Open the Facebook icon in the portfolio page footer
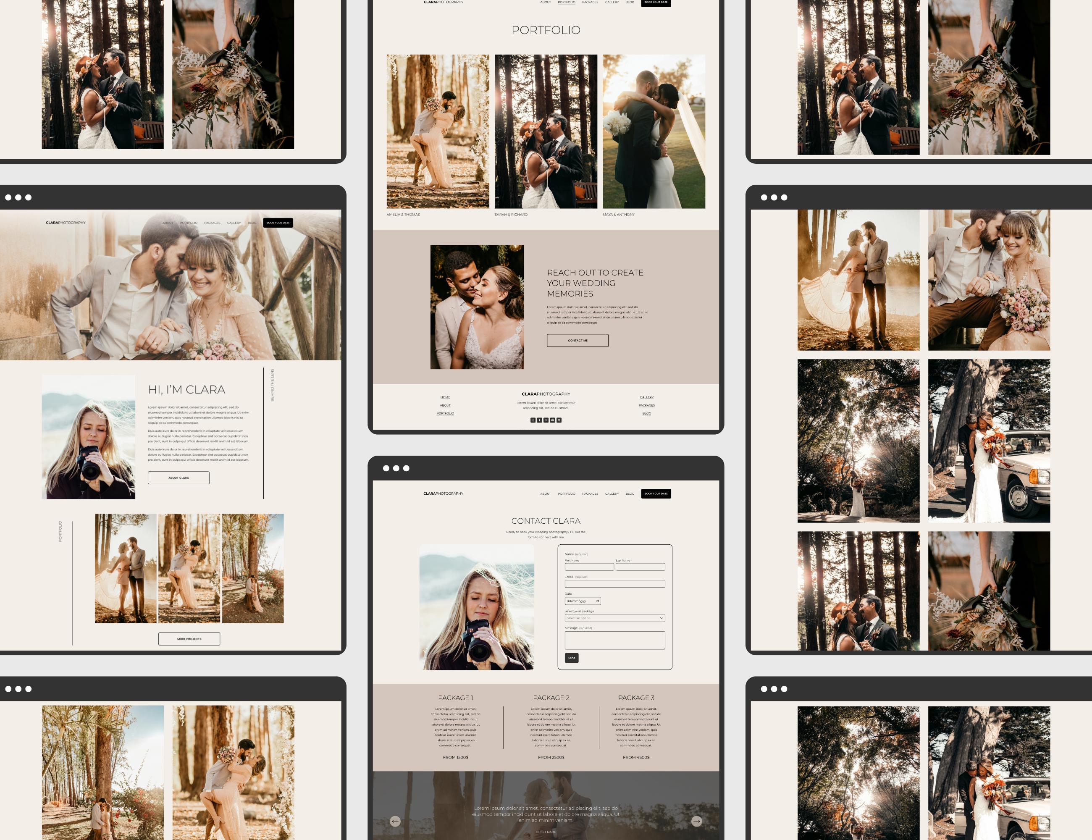 pos(540,420)
